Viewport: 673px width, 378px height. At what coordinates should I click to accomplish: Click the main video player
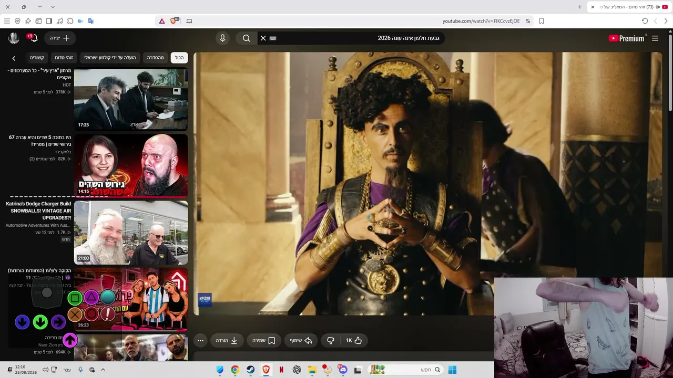(x=427, y=184)
